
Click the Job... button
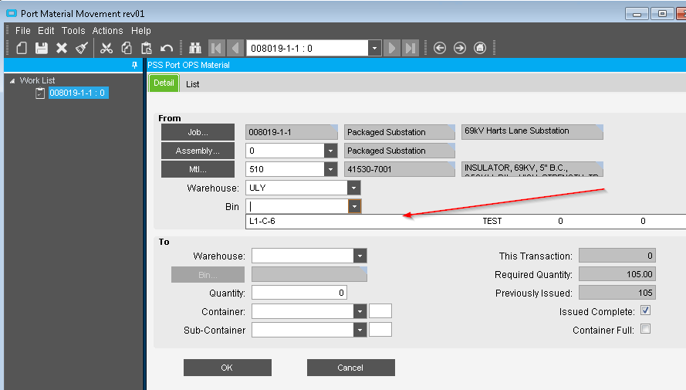[198, 132]
